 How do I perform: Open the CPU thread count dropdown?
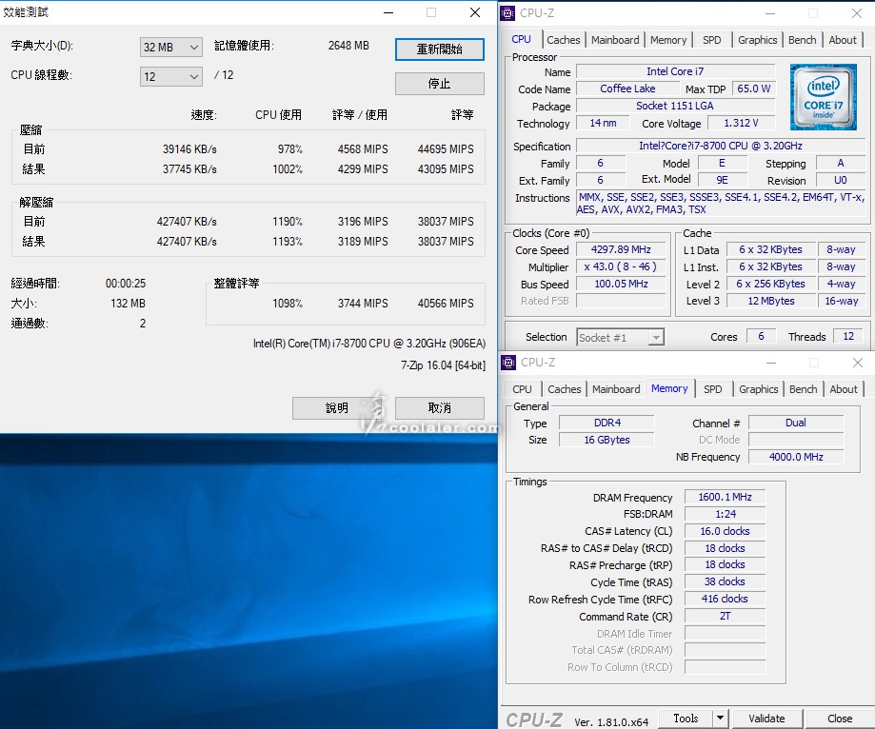point(170,76)
